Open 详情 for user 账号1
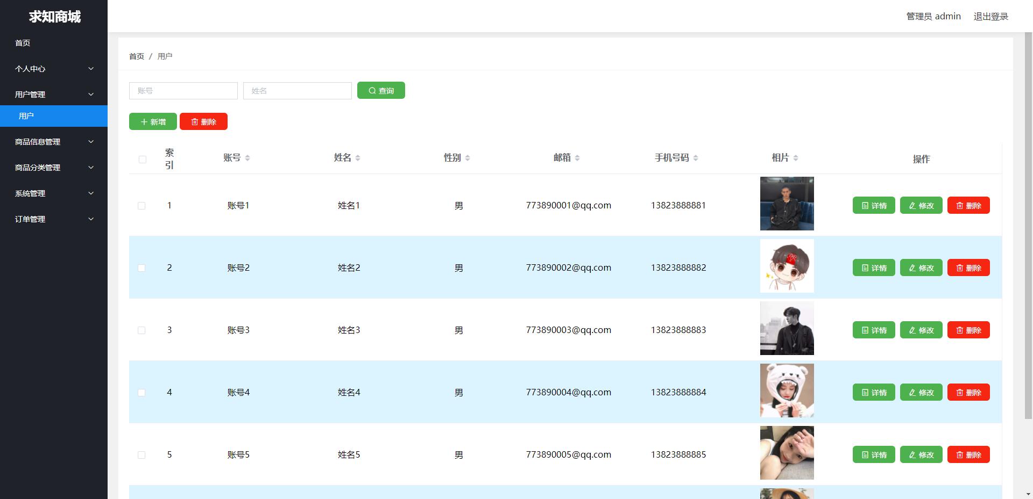The image size is (1033, 499). tap(873, 206)
